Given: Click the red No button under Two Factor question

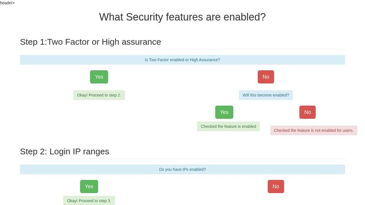Looking at the screenshot, I should pos(266,77).
